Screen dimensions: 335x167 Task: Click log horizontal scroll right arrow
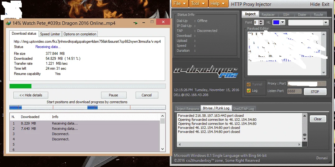(x=299, y=144)
